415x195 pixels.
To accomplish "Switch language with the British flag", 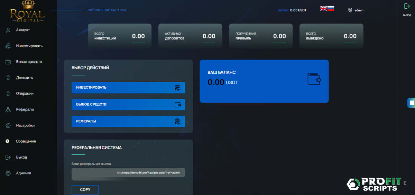I will (x=323, y=9).
